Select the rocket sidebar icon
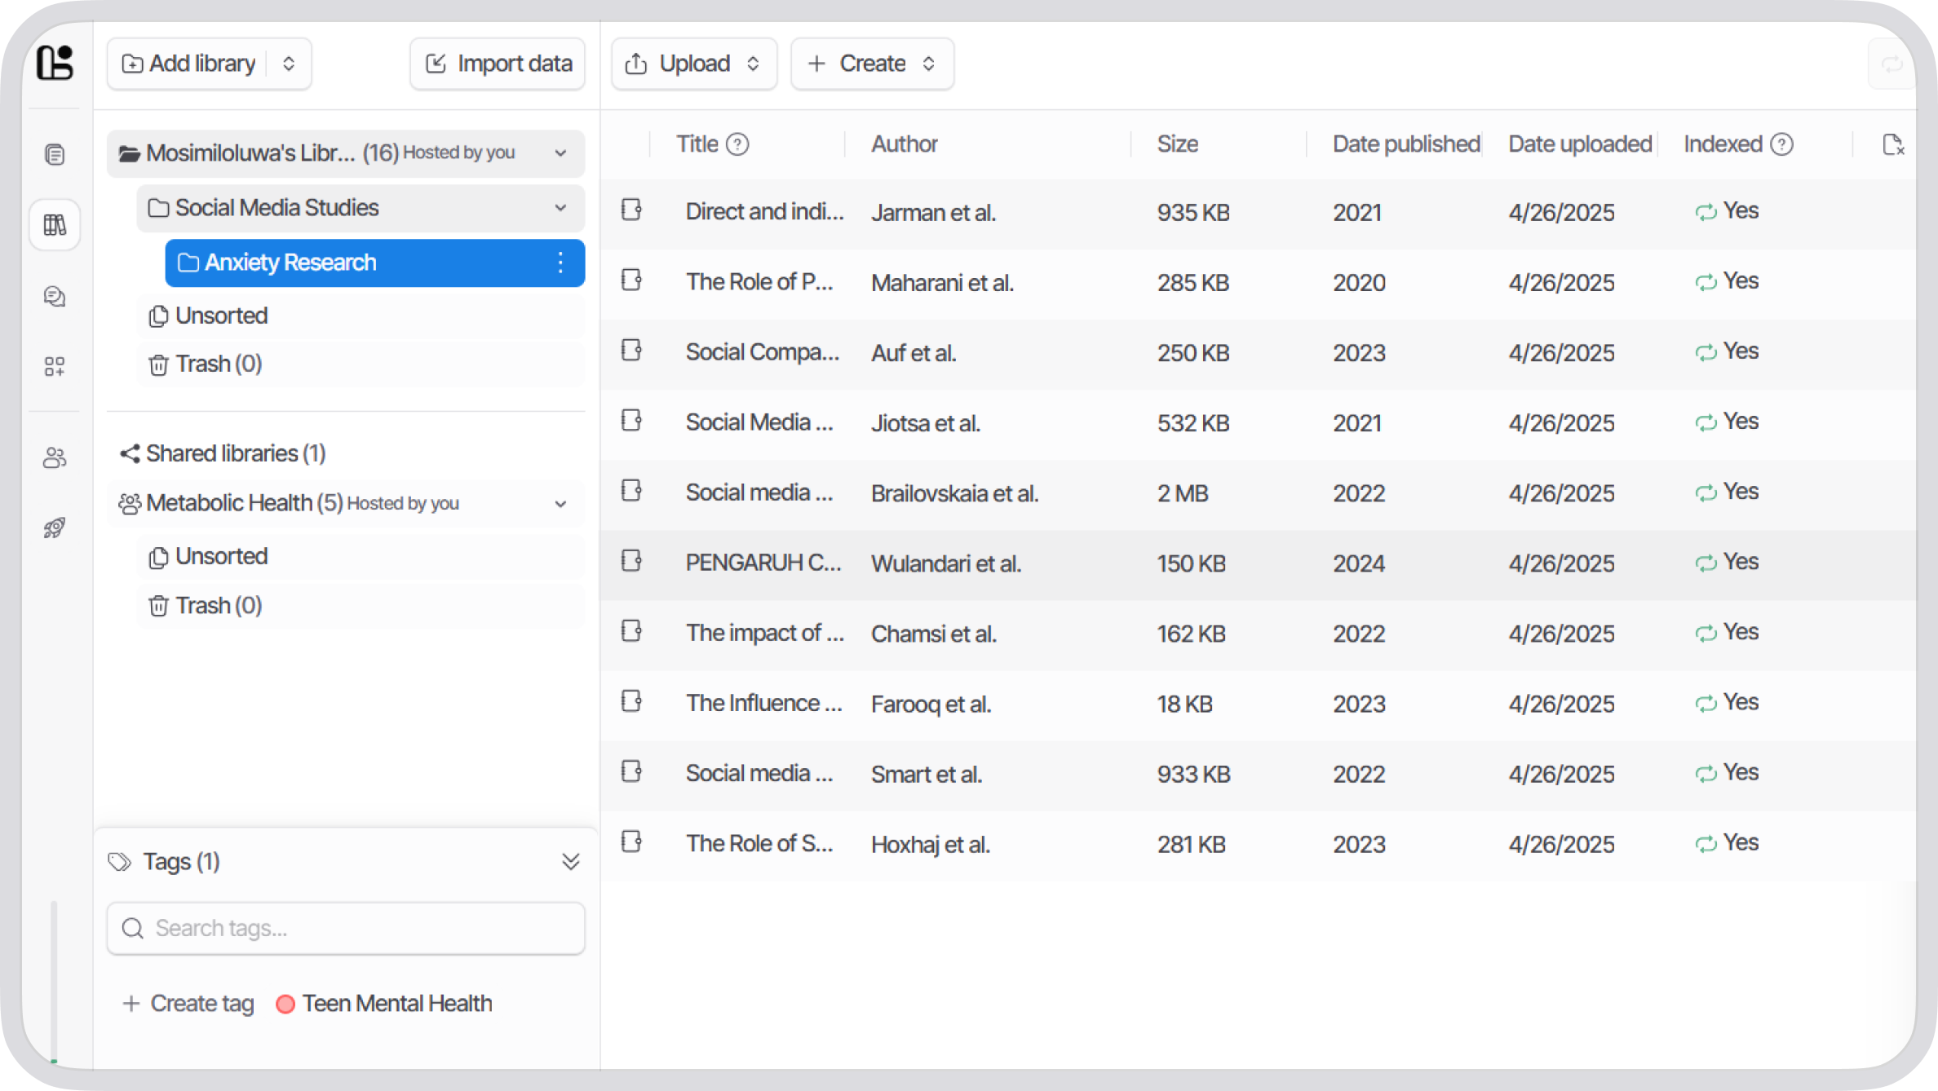 [54, 528]
